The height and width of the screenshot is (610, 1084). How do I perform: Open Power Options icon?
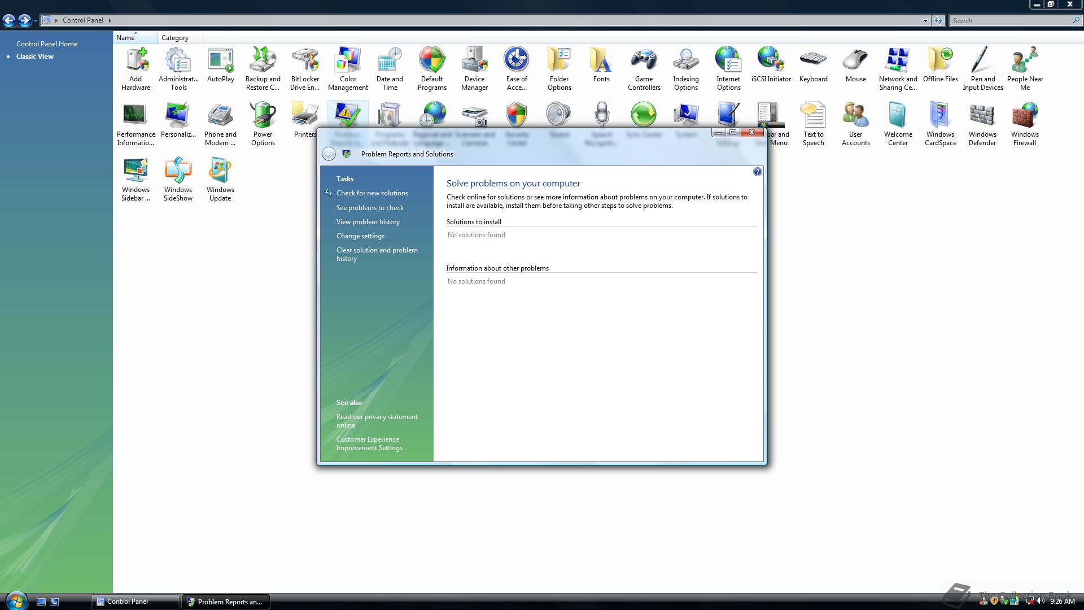pos(263,124)
